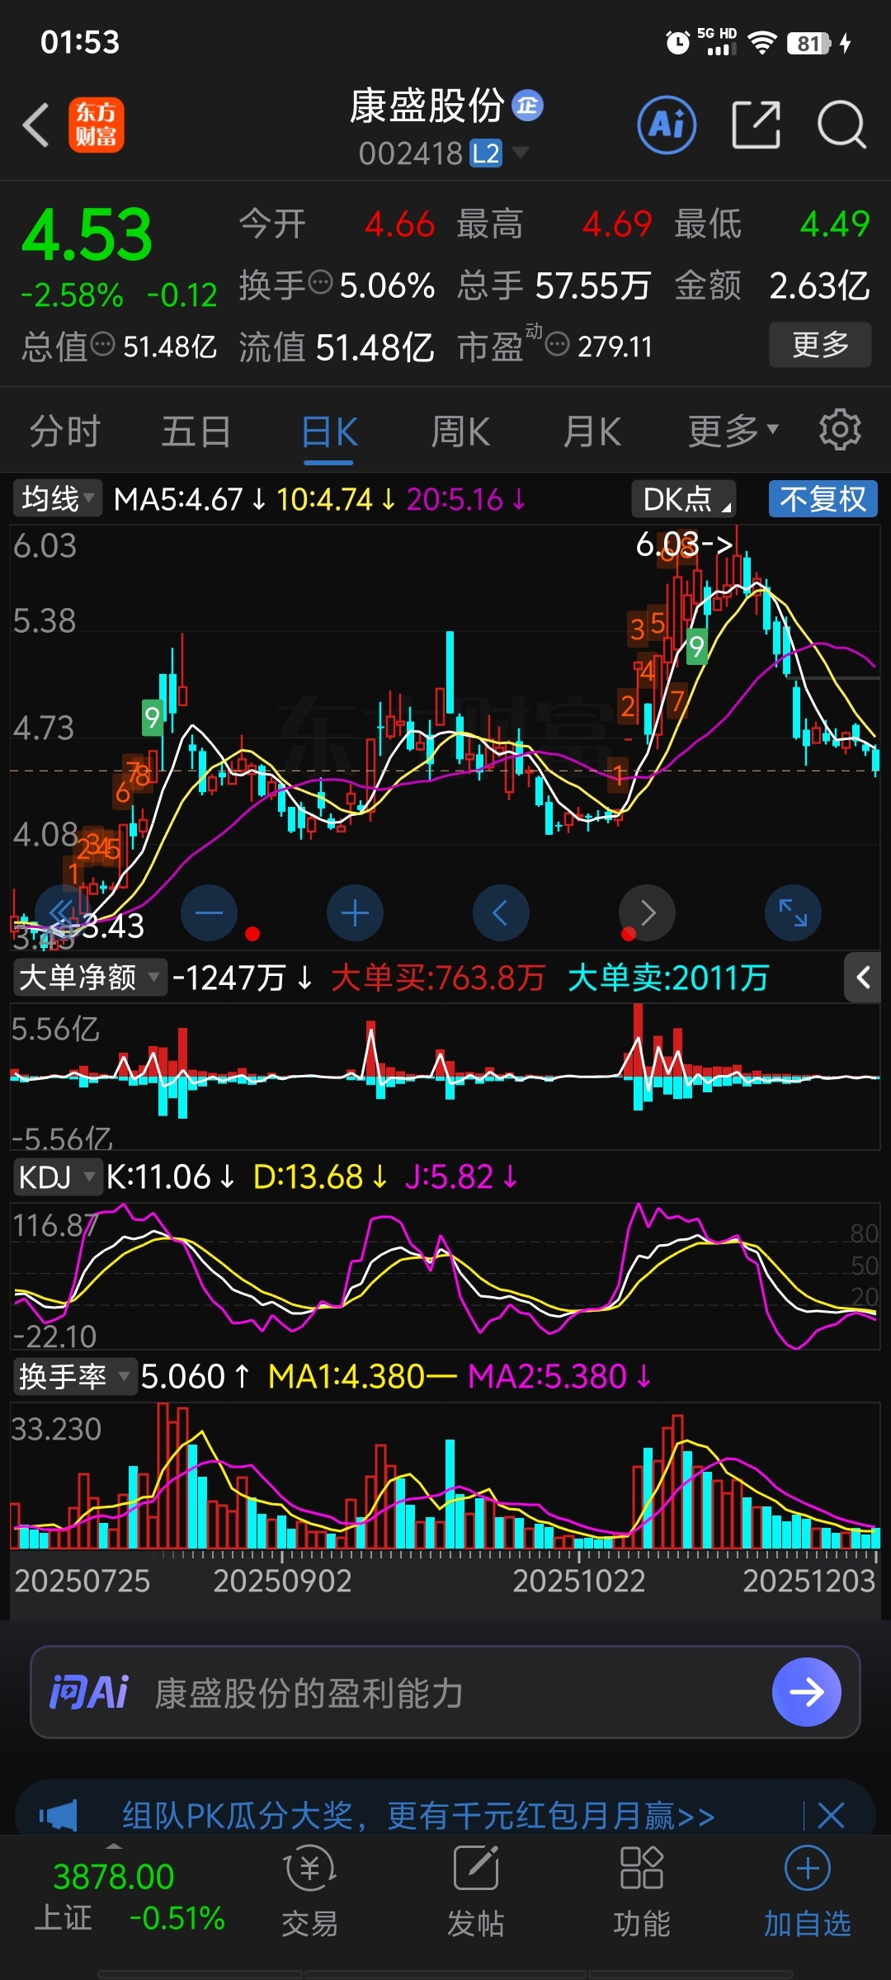The image size is (891, 1980).
Task: Open 发帖 post icon
Action: [x=476, y=1892]
